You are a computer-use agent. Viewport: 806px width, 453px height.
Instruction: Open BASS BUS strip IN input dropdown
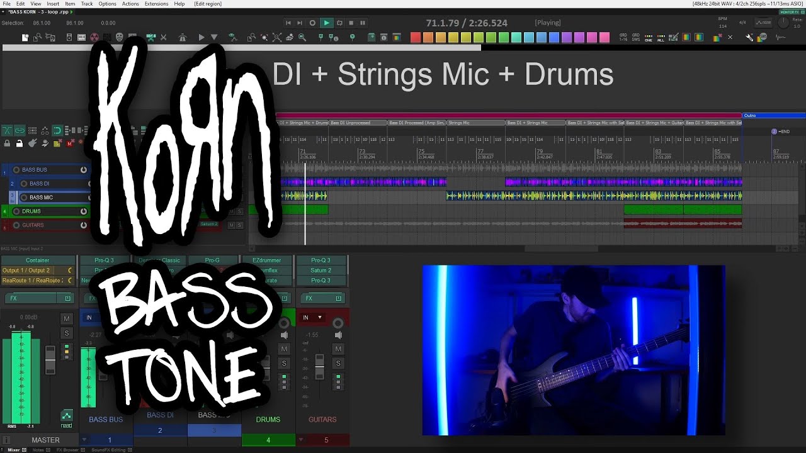coord(93,318)
